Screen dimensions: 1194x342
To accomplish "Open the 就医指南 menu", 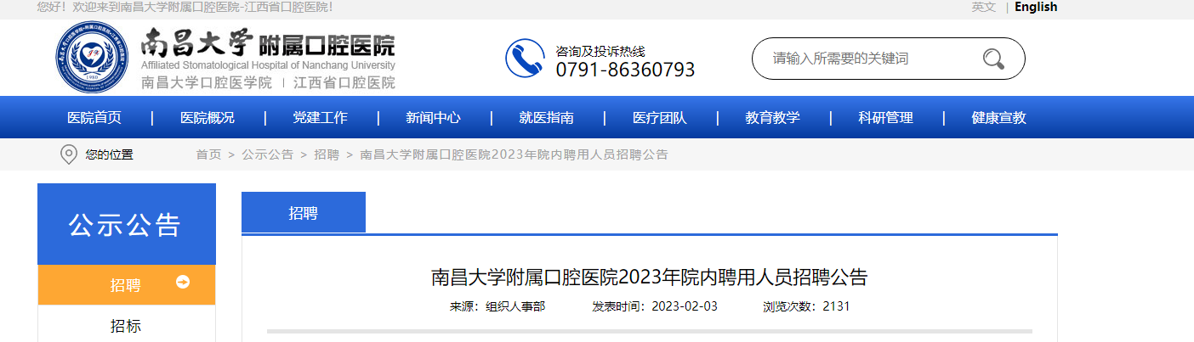I will [547, 118].
